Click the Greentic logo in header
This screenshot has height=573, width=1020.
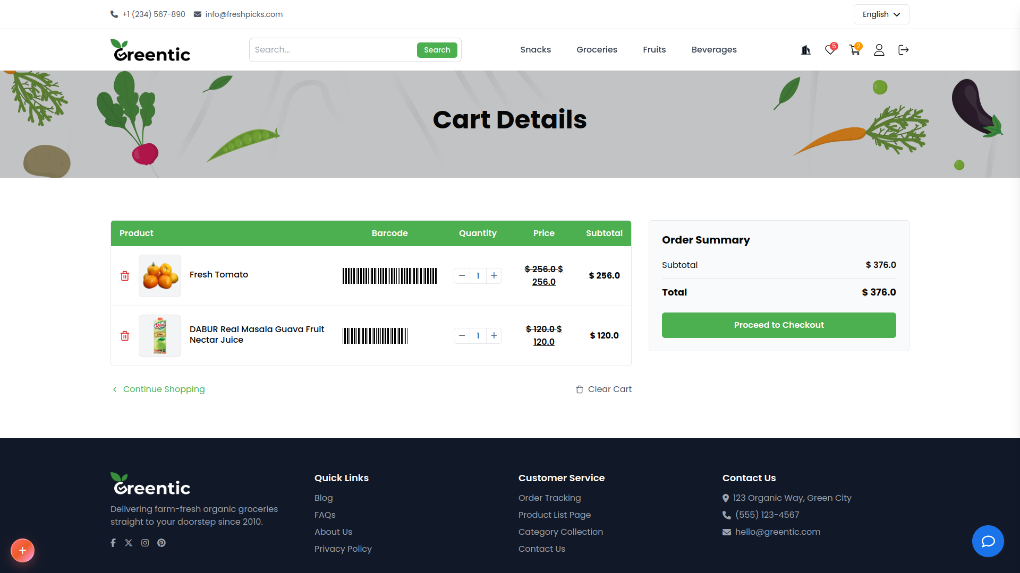point(150,50)
